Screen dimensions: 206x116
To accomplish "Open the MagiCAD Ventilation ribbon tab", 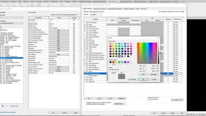I will tap(99, 2).
